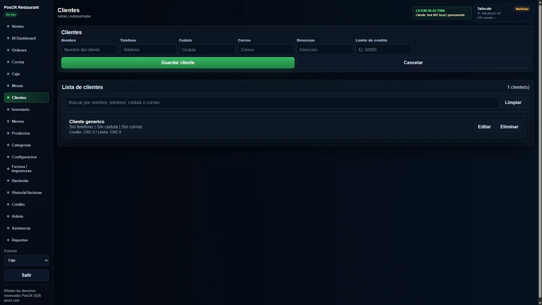
Task: Go to Merma section
Action: (26, 121)
